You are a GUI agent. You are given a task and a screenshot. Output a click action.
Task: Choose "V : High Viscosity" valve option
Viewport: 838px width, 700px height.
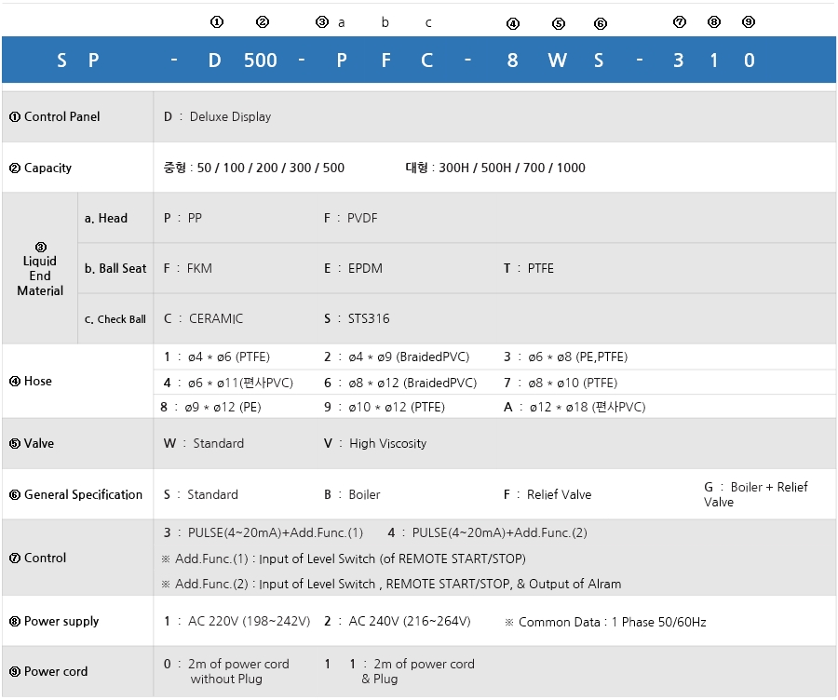coord(375,444)
